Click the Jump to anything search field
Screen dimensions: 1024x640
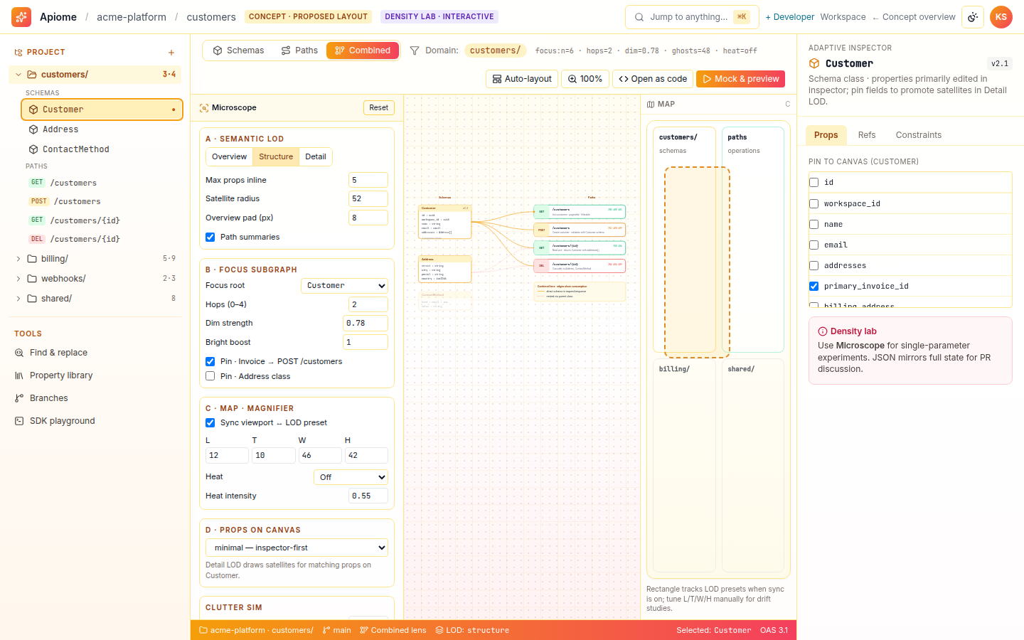[x=692, y=17]
